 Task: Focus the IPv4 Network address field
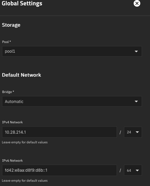coord(59,132)
